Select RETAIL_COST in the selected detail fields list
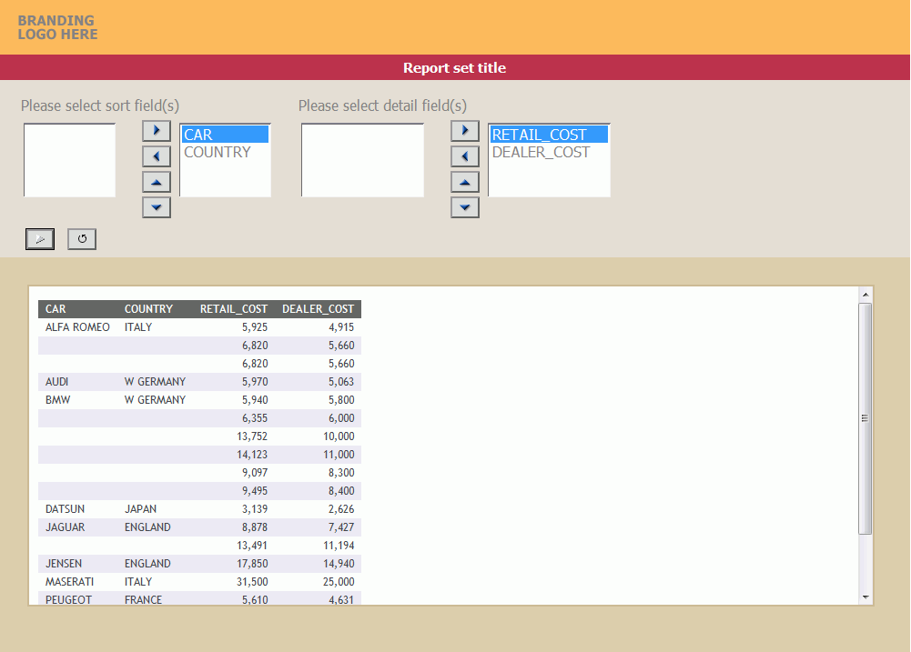The height and width of the screenshot is (652, 911). [549, 135]
